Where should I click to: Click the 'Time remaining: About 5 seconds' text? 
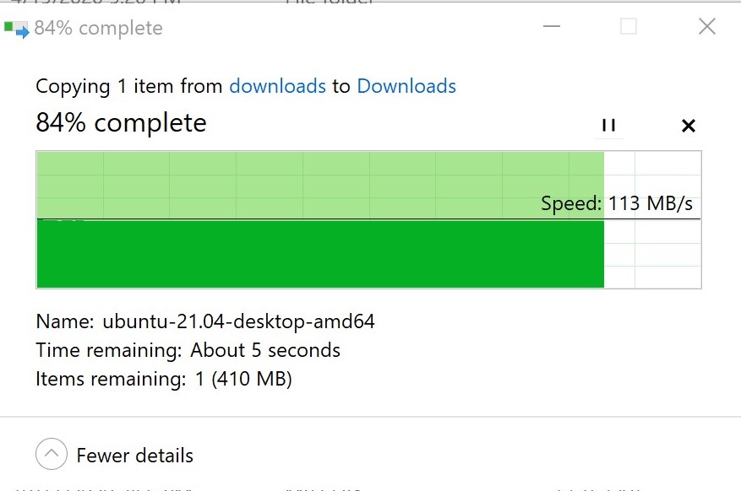(188, 350)
